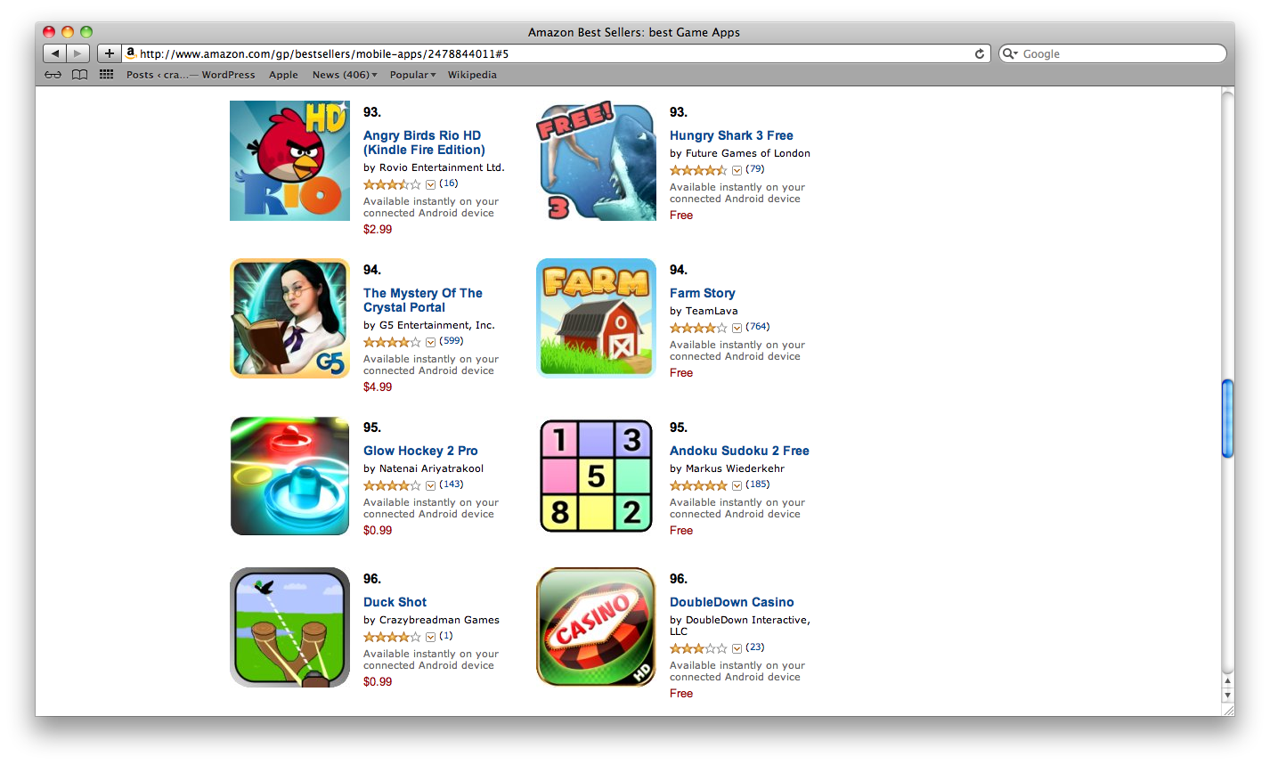The width and height of the screenshot is (1270, 765).
Task: Open The Mystery Of The Crystal Portal link
Action: pyautogui.click(x=423, y=300)
